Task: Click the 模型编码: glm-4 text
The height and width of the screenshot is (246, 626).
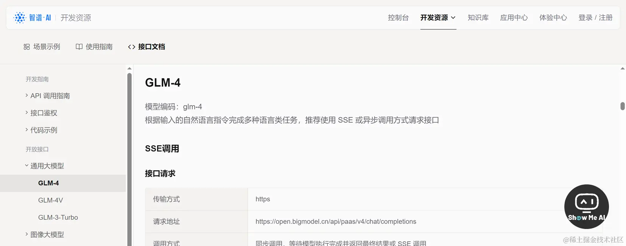Action: point(173,107)
